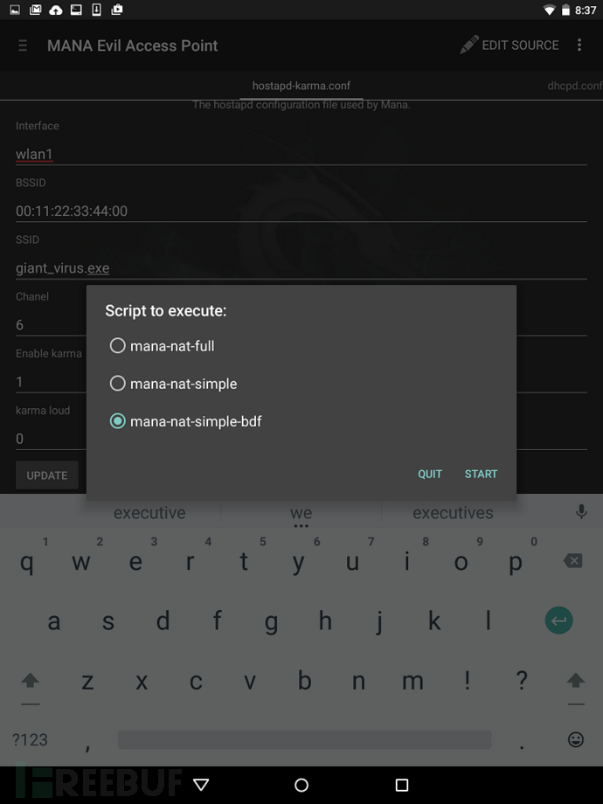Screen dimensions: 603x804
Task: Tap the ?123 symbols keyboard key
Action: [x=30, y=739]
